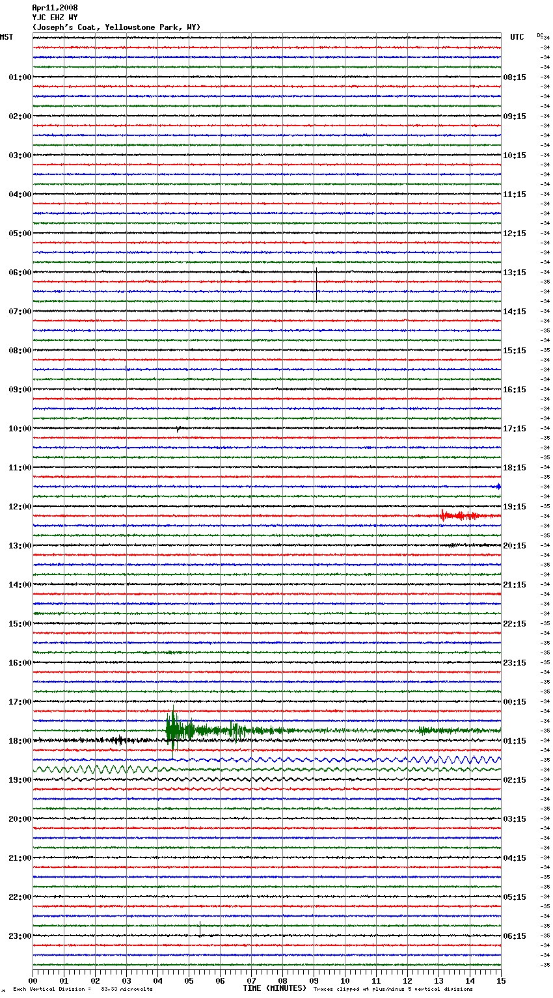Click the 03 minute tick on time axis
553x998 pixels.
(126, 980)
